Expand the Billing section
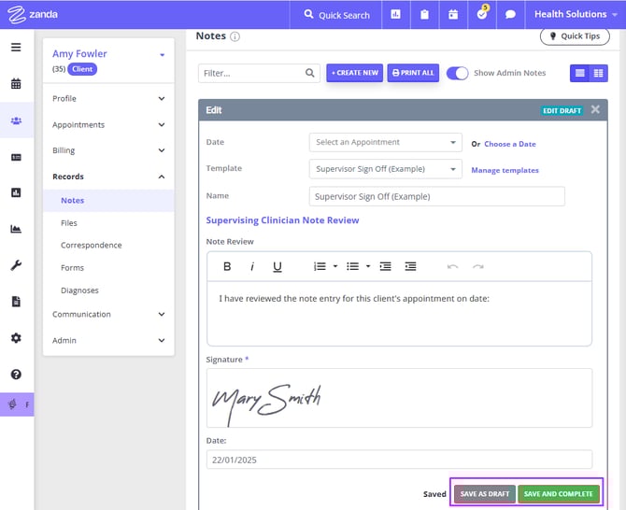 coord(107,150)
